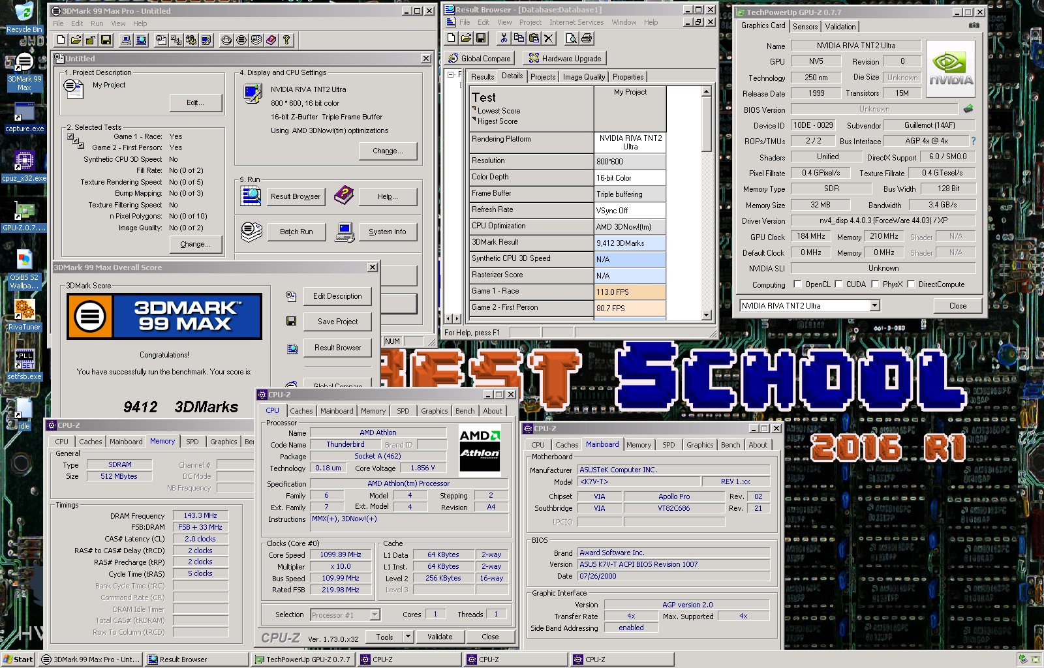This screenshot has height=668, width=1044.
Task: Select the RivaTuner desktop icon
Action: tap(24, 316)
